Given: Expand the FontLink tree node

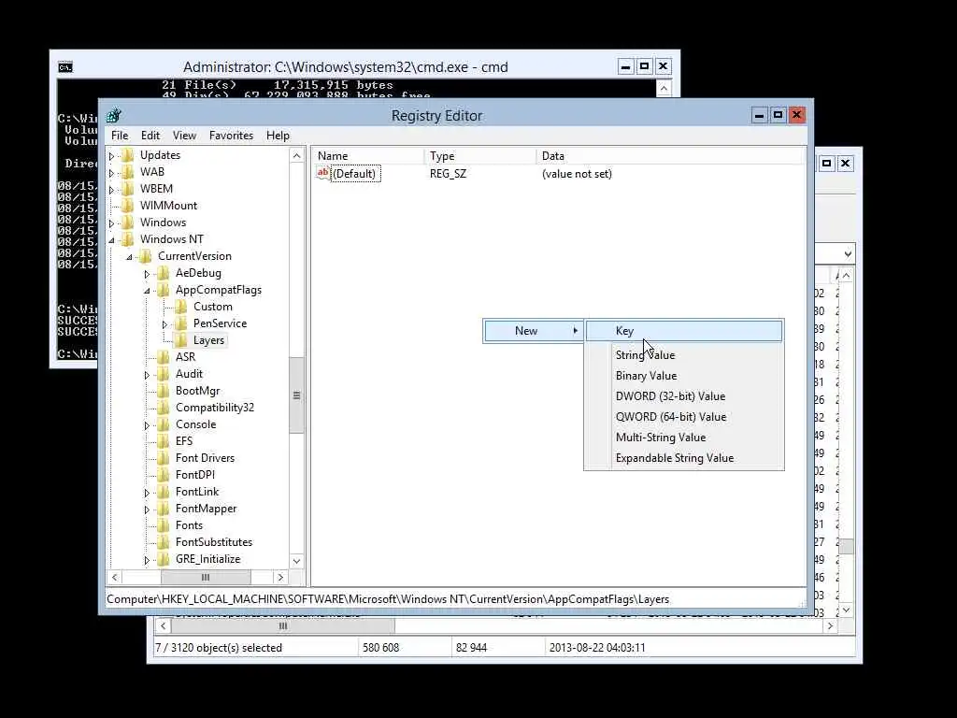Looking at the screenshot, I should pyautogui.click(x=147, y=493).
